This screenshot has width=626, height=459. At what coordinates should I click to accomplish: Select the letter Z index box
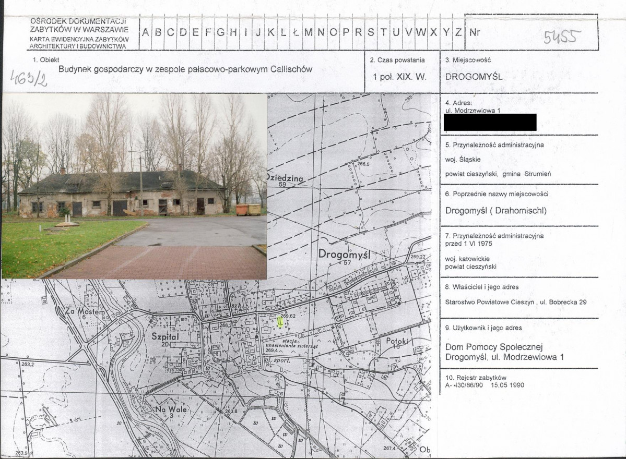[458, 33]
